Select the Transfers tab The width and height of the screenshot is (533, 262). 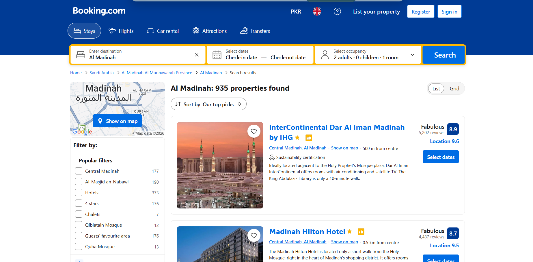(255, 31)
